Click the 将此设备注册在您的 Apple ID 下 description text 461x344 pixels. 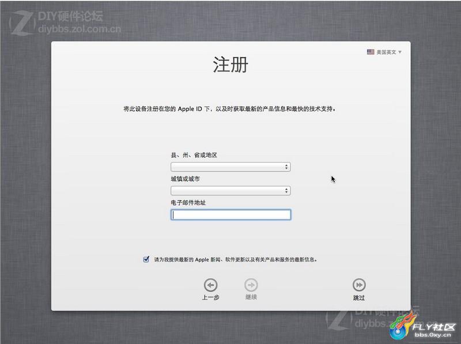click(x=229, y=109)
